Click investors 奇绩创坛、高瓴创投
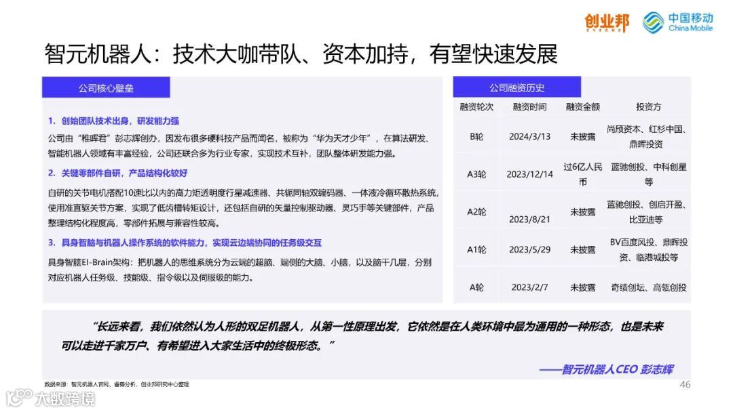This screenshot has width=733, height=412. click(x=648, y=287)
